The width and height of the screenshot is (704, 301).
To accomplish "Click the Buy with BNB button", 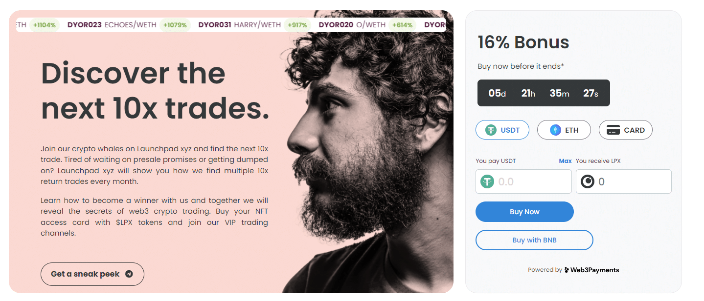I will tap(534, 240).
